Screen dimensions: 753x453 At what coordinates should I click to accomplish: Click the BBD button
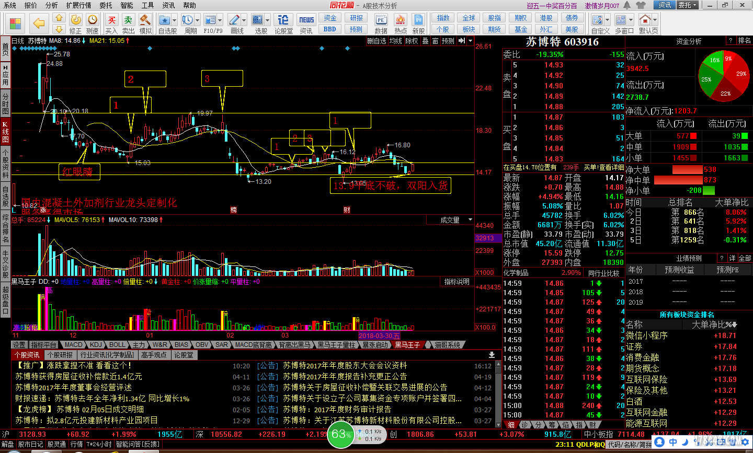[x=330, y=29]
